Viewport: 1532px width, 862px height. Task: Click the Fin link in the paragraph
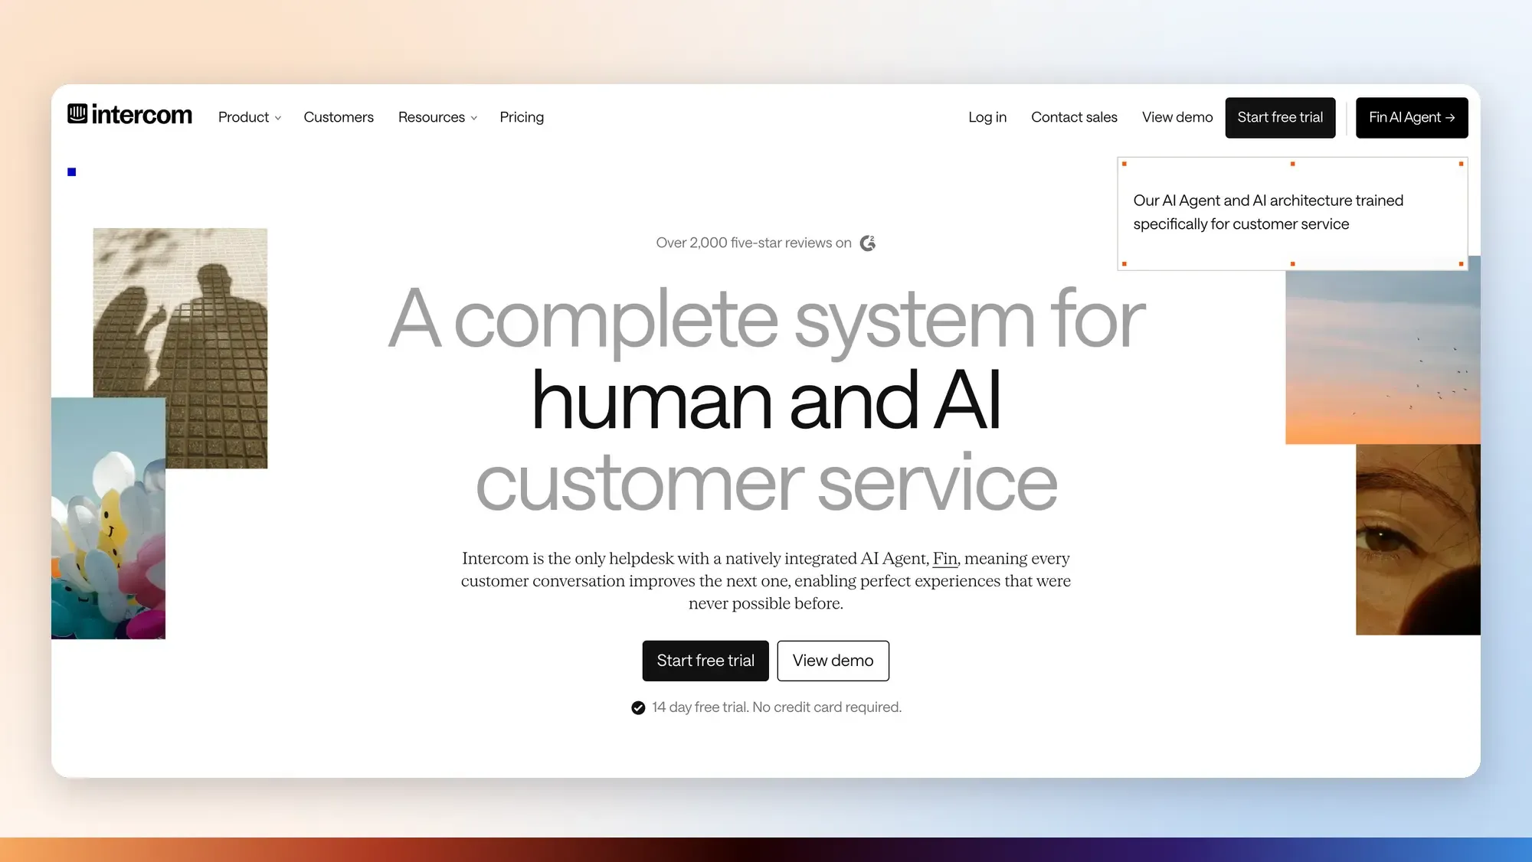click(x=944, y=559)
